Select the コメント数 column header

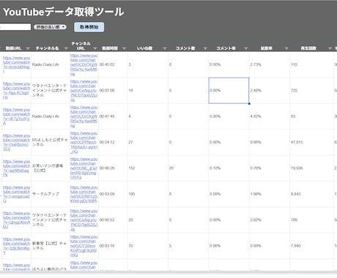(185, 48)
